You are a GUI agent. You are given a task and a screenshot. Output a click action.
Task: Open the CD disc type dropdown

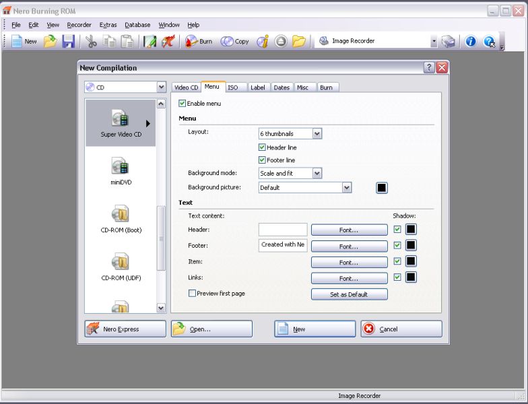[x=162, y=88]
